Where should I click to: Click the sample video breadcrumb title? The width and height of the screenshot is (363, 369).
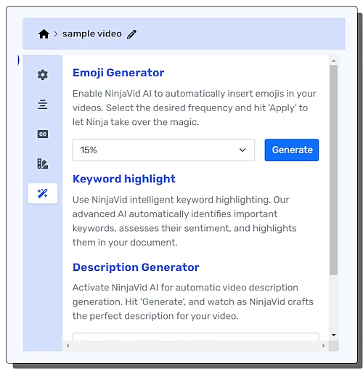tap(92, 34)
